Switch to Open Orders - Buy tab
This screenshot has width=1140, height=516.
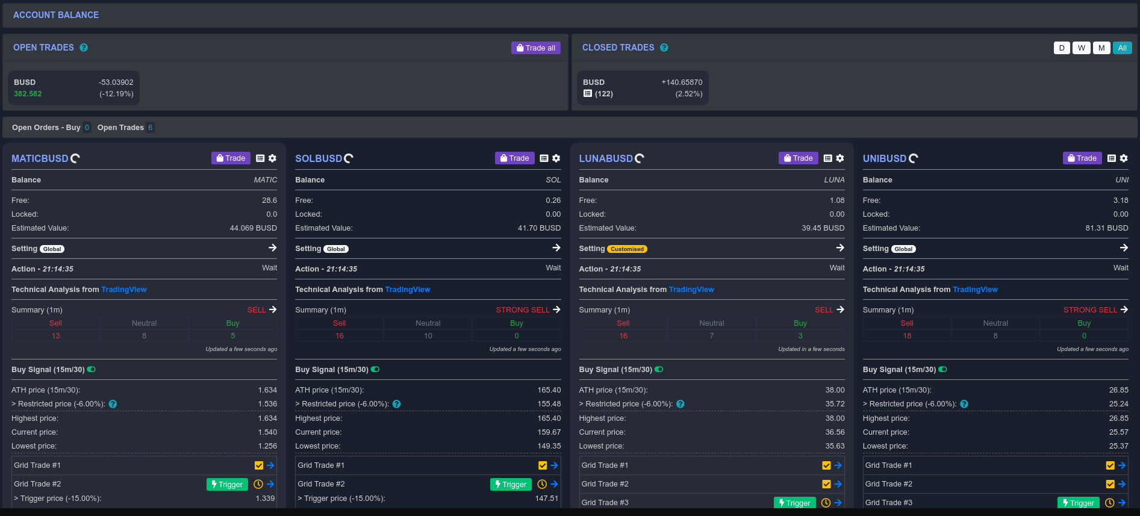click(x=51, y=128)
